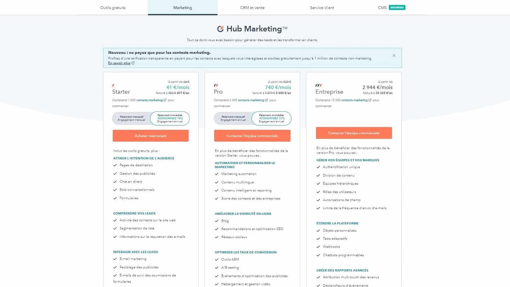Open Entreprise plan contacts marketing link

[354, 100]
